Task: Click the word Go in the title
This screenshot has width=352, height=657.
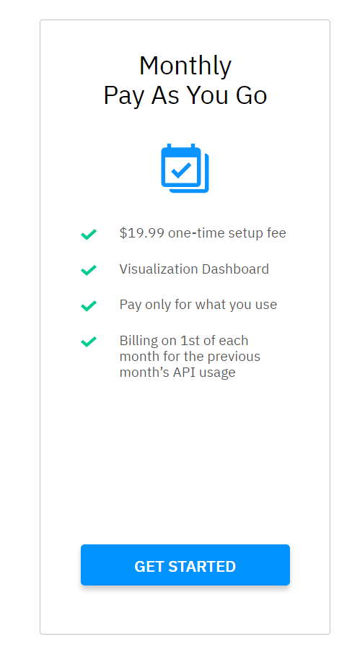Action: 251,95
